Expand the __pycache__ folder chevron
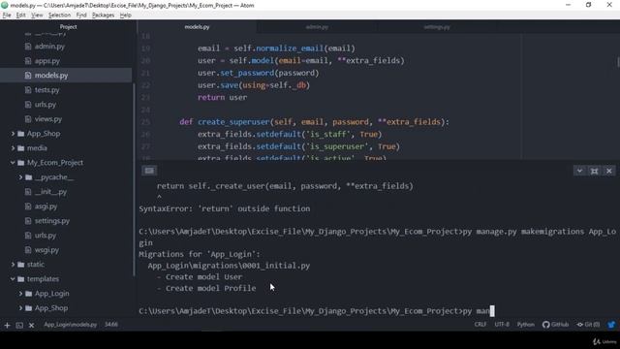Screen dimensions: 620x349 click(20, 177)
